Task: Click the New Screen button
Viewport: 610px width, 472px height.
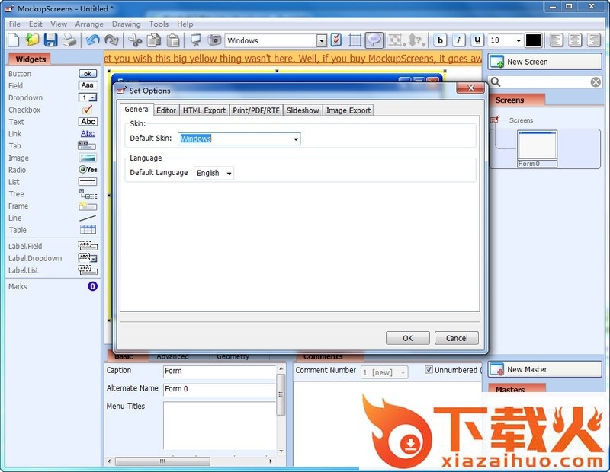Action: (544, 62)
